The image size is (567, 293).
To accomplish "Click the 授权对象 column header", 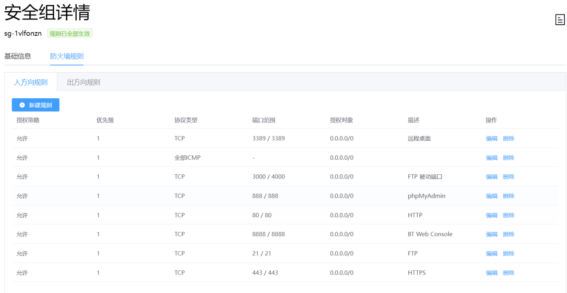I will coord(342,120).
